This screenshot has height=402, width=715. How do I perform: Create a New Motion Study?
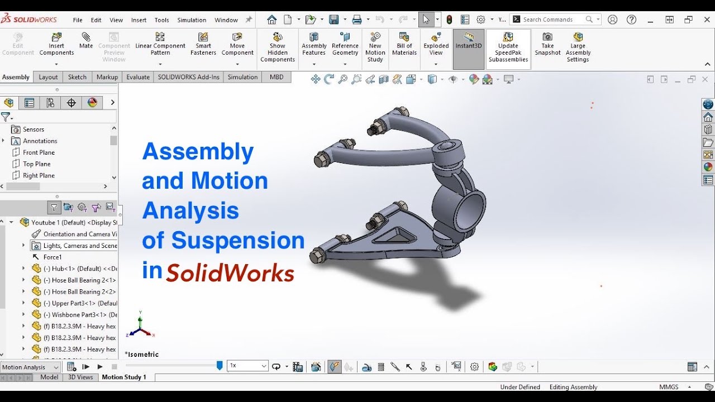[375, 47]
